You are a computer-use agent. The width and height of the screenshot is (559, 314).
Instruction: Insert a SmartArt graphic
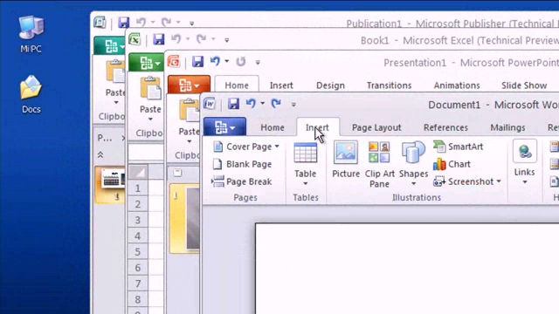pos(459,147)
